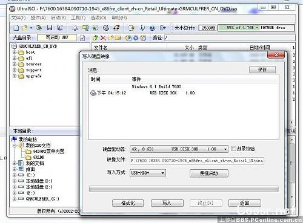Click the Exit toolbar icon
This screenshot has width=303, height=223.
[x=163, y=28]
